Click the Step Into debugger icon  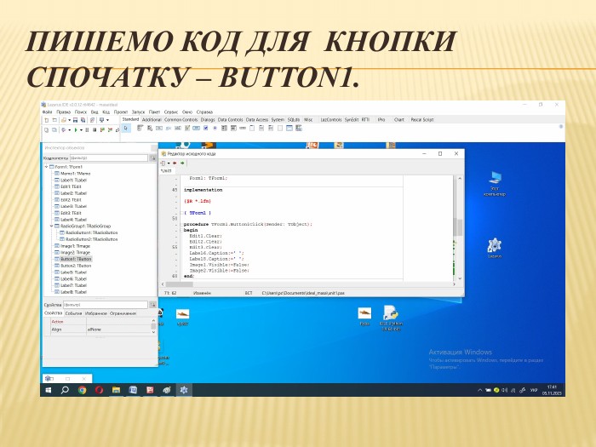tap(103, 130)
